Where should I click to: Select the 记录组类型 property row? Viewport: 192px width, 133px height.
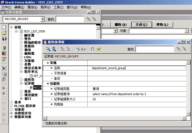pyautogui.click(x=114, y=89)
